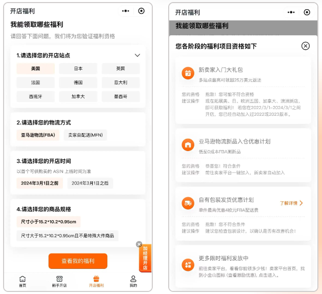Click 您各阶段的福利项目资格如下 heading
The image size is (322, 294).
pos(216,46)
